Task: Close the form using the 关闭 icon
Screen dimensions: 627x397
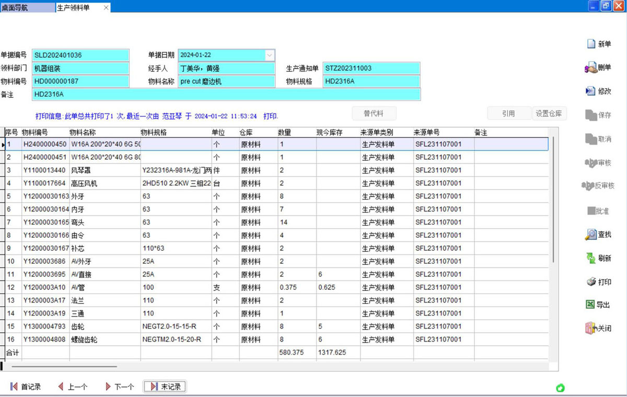Action: (x=590, y=329)
